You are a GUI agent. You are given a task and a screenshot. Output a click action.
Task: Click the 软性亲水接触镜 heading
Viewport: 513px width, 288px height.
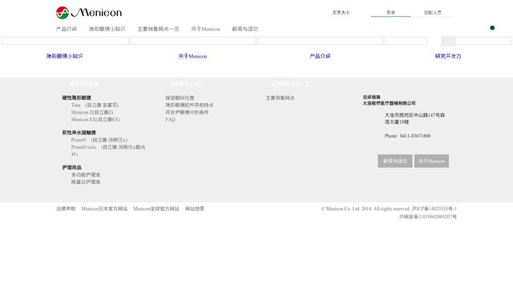pyautogui.click(x=79, y=133)
